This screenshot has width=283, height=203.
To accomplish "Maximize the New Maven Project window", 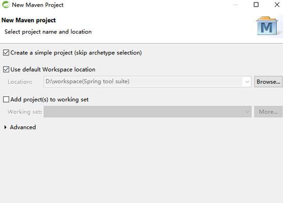I will [256, 5].
